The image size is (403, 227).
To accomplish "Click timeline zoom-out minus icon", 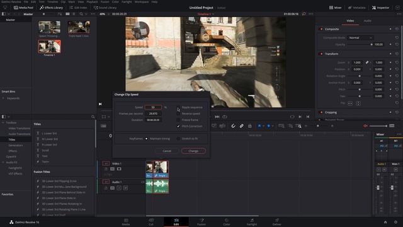I will pos(306,126).
